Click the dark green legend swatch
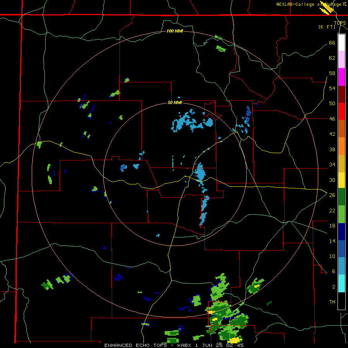This screenshot has height=348, width=348. pos(341,197)
